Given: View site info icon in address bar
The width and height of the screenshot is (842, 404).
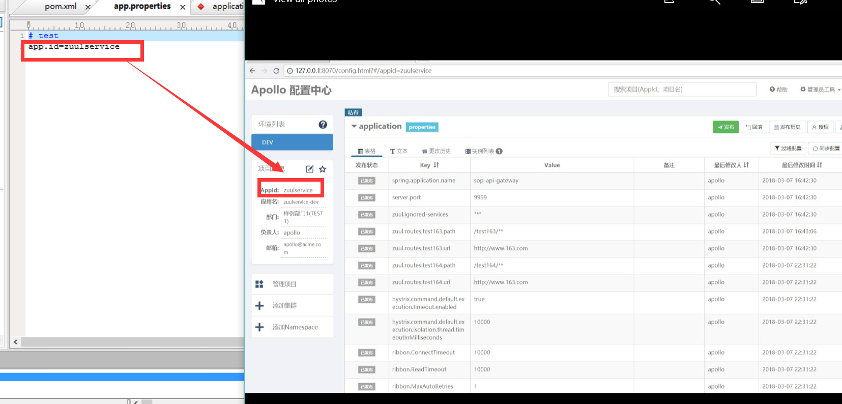Looking at the screenshot, I should pos(289,71).
